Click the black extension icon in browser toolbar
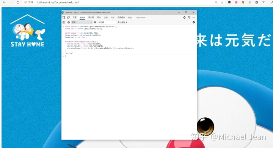273x148 pixels. point(229,2)
